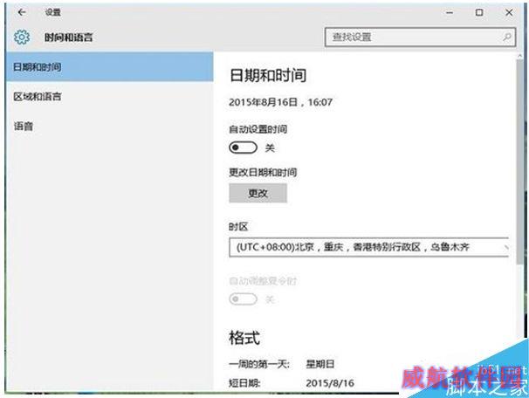This screenshot has width=529, height=398.
Task: Toggle the 自动设置时间 switch
Action: 243,148
